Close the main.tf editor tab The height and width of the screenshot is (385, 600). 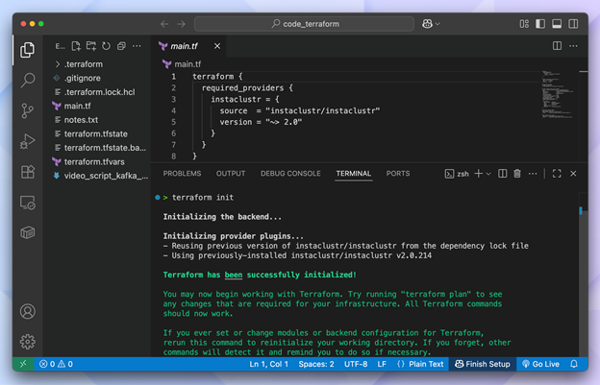click(x=217, y=46)
